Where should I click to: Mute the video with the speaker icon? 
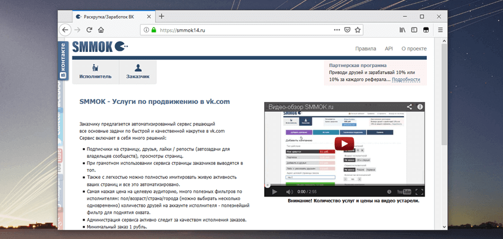289,192
